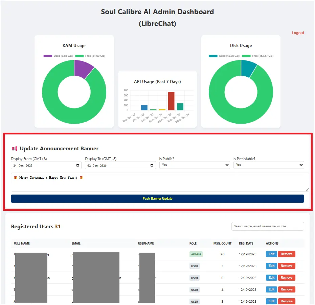Edit the user with 3 messages
Screen dimensions: 315x305
click(271, 266)
